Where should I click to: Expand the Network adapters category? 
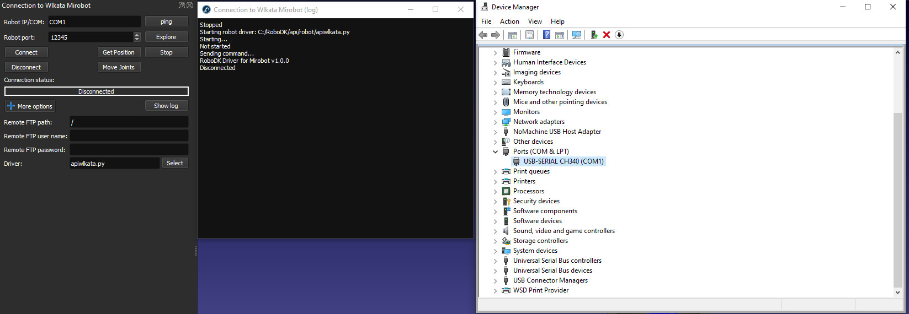[x=495, y=122]
